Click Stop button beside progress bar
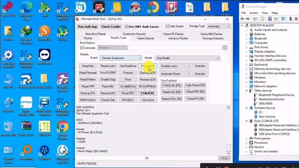This screenshot has width=299, height=168. (224, 158)
